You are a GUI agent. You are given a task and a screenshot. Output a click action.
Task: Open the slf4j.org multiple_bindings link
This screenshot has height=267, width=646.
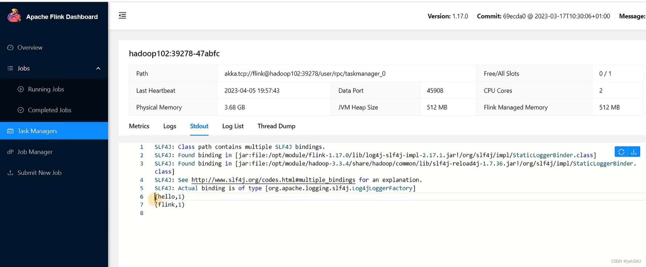pos(273,180)
